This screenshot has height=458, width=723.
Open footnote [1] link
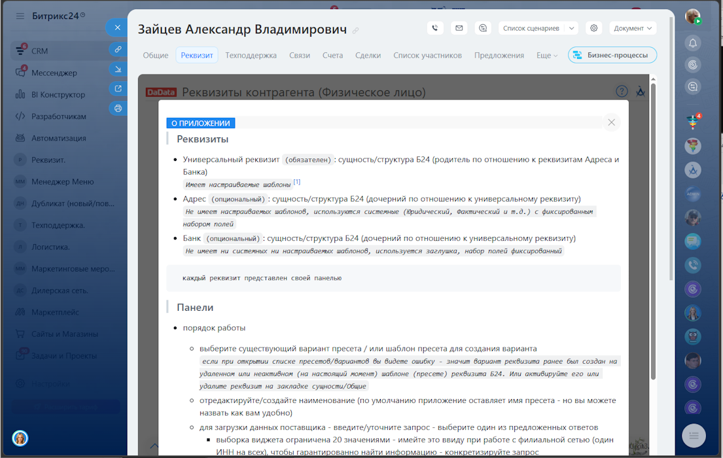(x=297, y=182)
